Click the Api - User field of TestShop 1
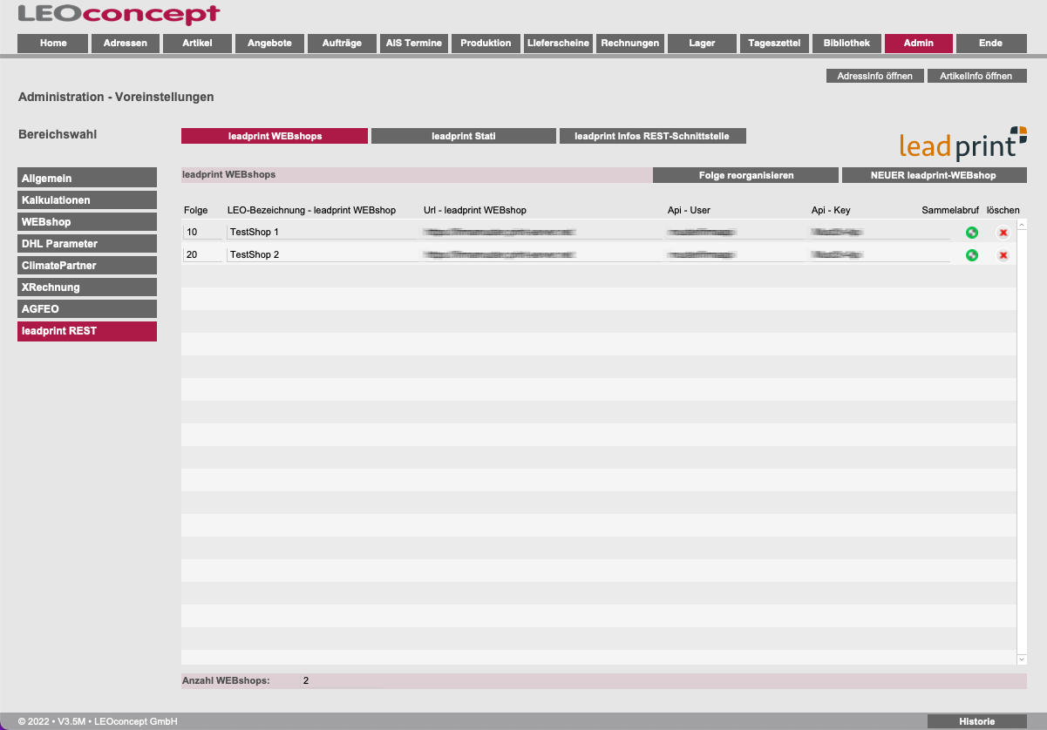1047x730 pixels. [x=736, y=232]
